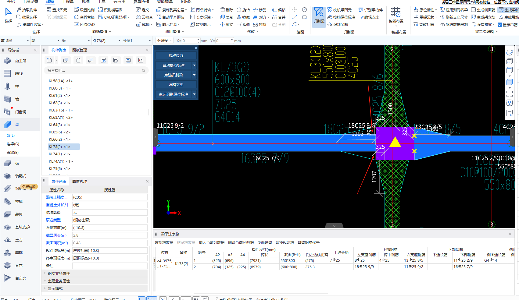
Task: Click new component icon in 构件列表 toolbar
Action: (49, 60)
